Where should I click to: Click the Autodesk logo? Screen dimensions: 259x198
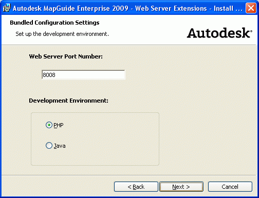point(219,33)
